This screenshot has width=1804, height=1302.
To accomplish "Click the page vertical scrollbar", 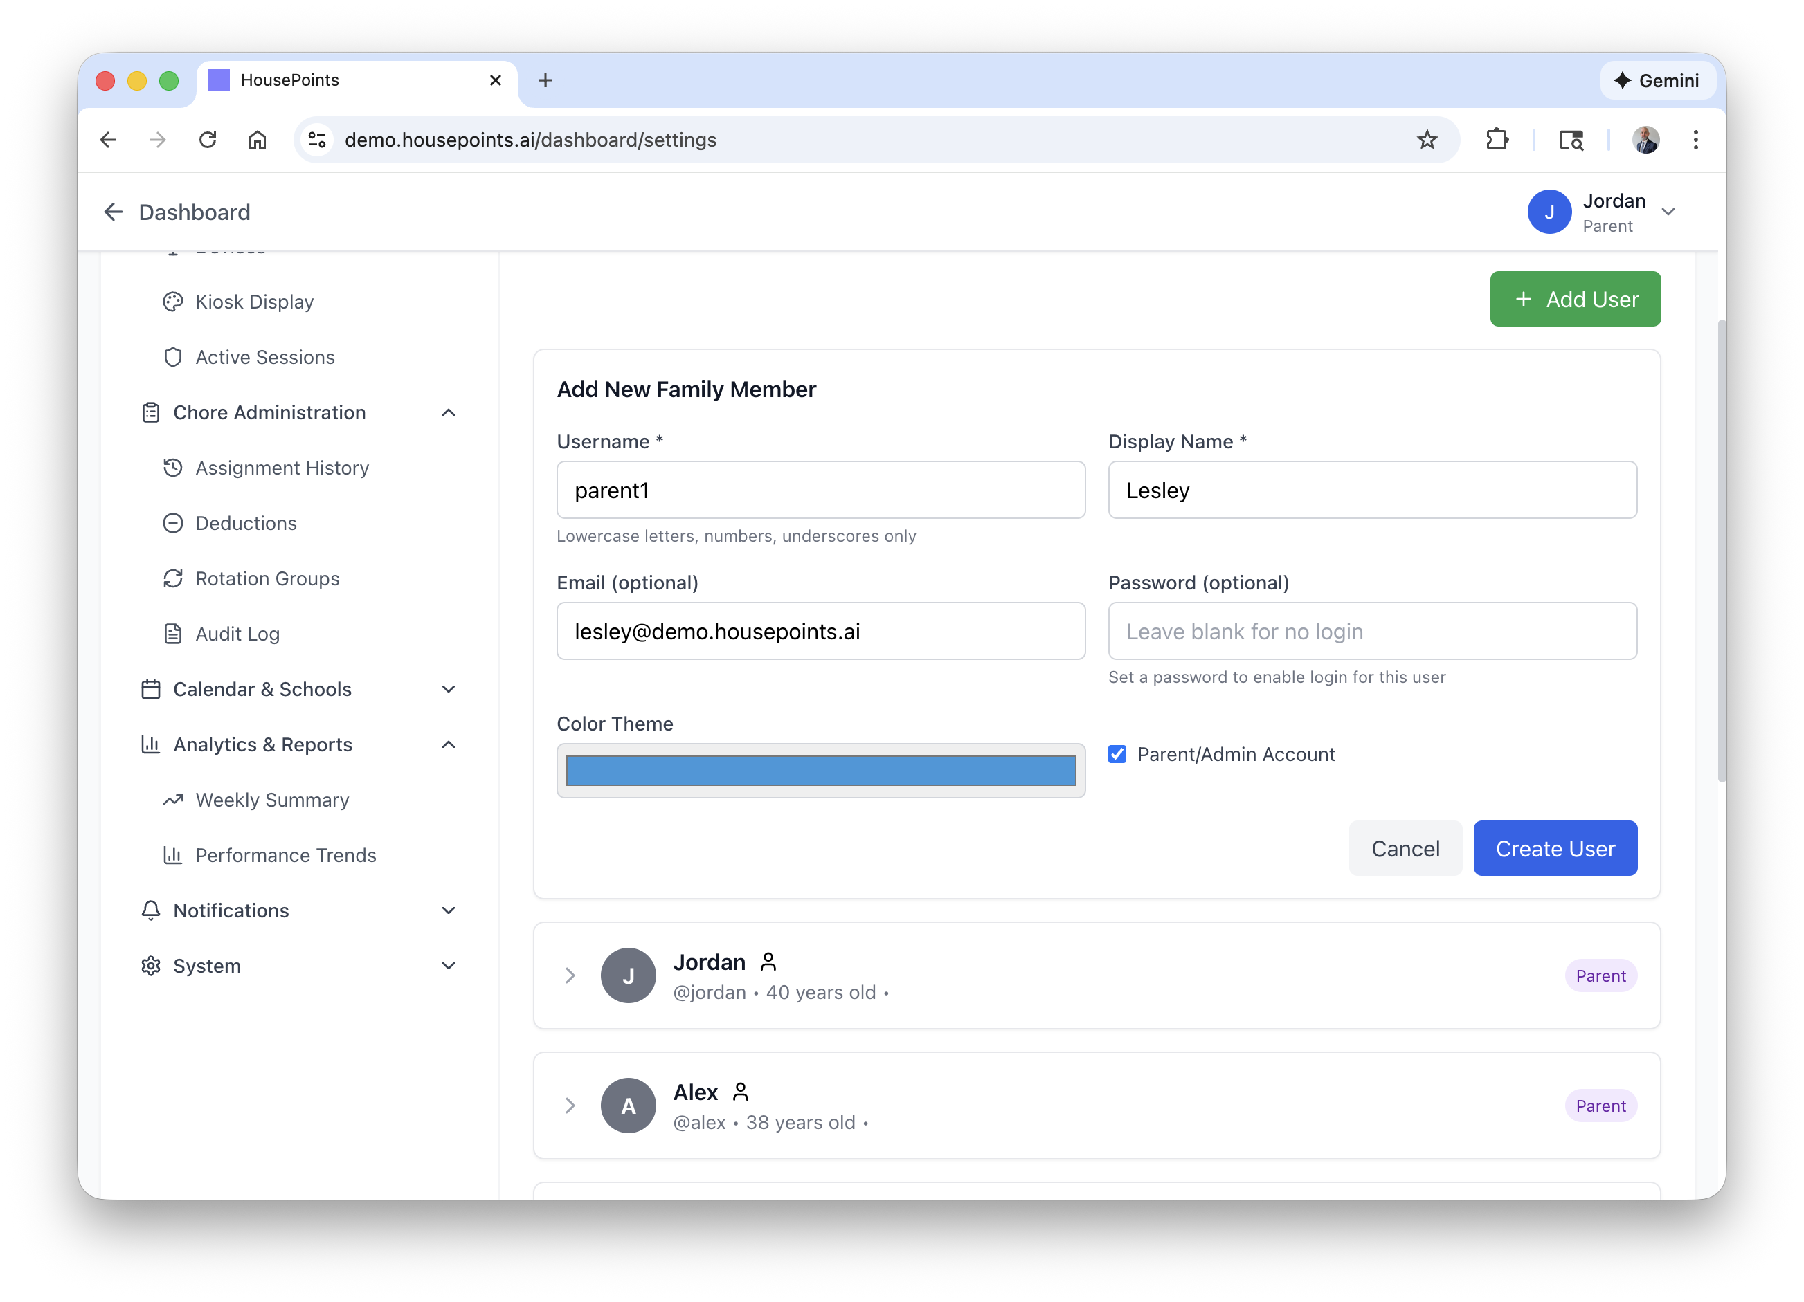I will [1722, 550].
